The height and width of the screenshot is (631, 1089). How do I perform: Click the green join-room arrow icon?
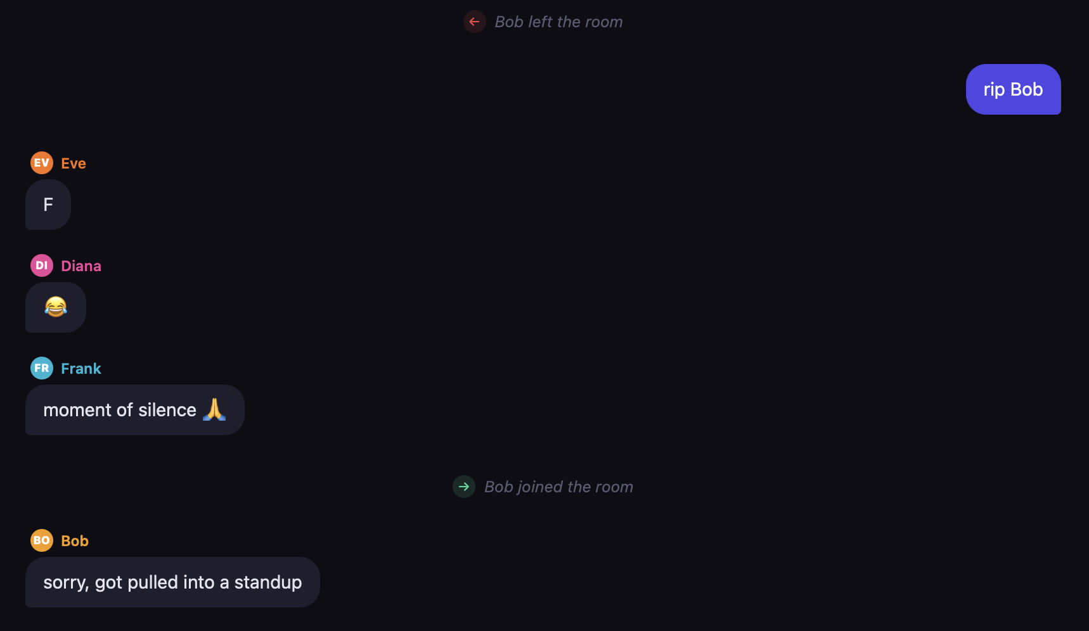click(464, 487)
